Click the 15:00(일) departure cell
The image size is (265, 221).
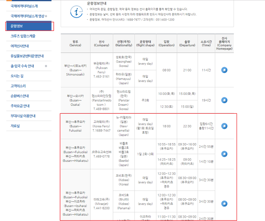click(187, 107)
